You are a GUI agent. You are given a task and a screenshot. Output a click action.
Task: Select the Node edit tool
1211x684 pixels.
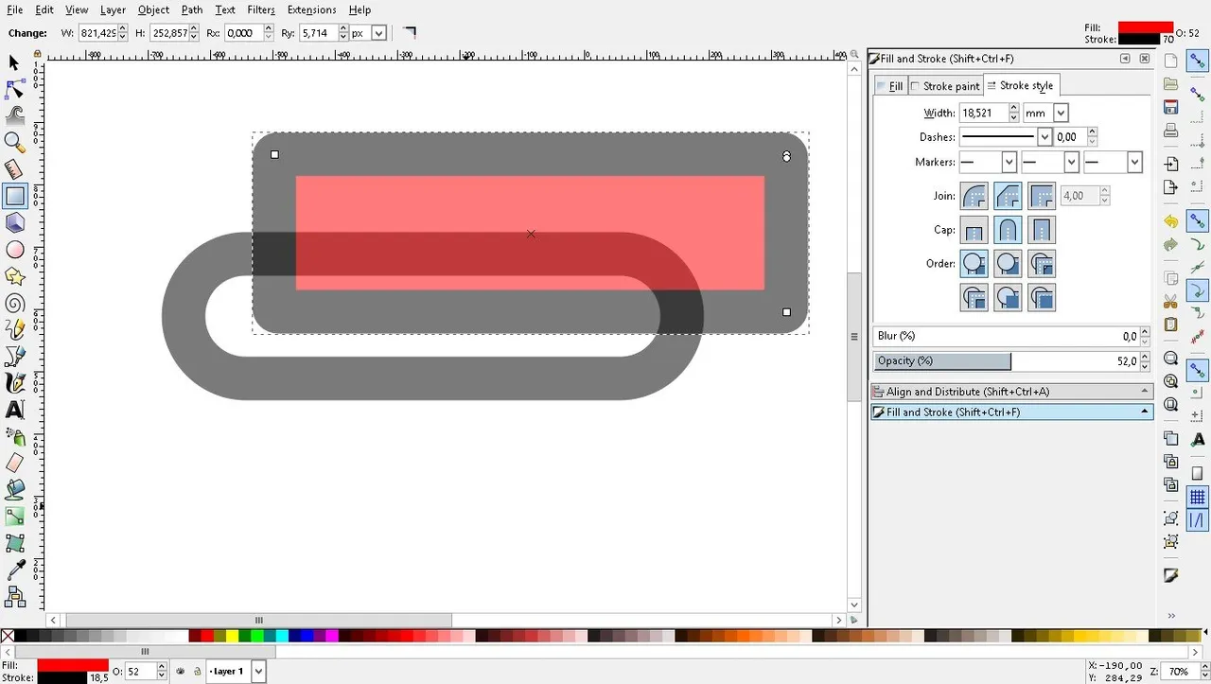(14, 89)
